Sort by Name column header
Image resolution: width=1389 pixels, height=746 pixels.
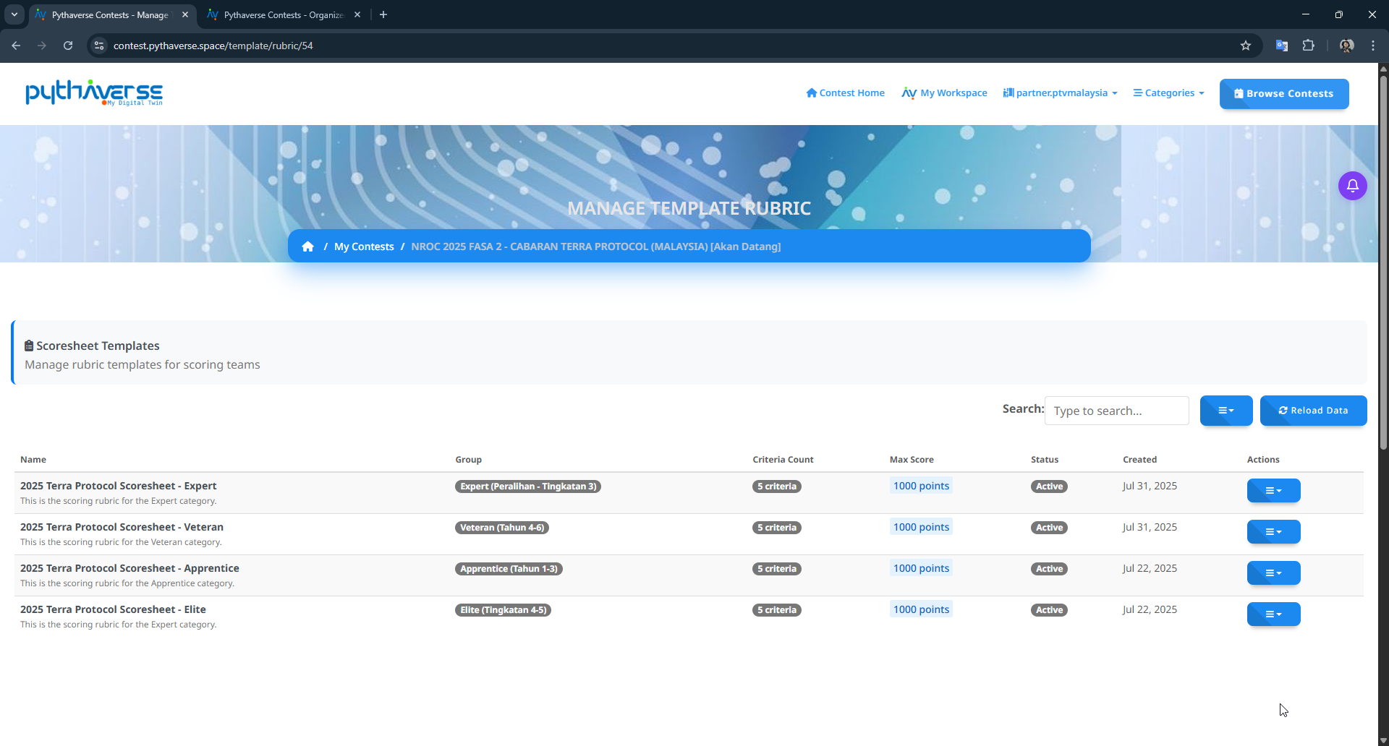33,460
